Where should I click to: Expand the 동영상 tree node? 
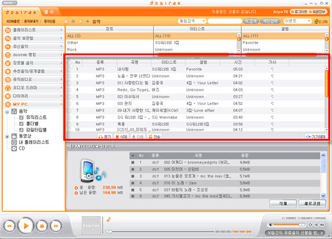tap(7, 136)
